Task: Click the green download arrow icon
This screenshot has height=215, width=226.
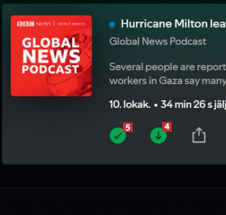Action: (158, 135)
